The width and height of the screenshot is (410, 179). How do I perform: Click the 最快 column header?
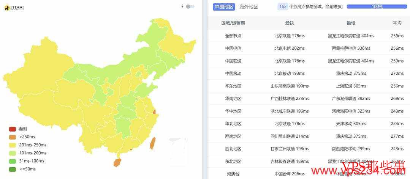[289, 23]
